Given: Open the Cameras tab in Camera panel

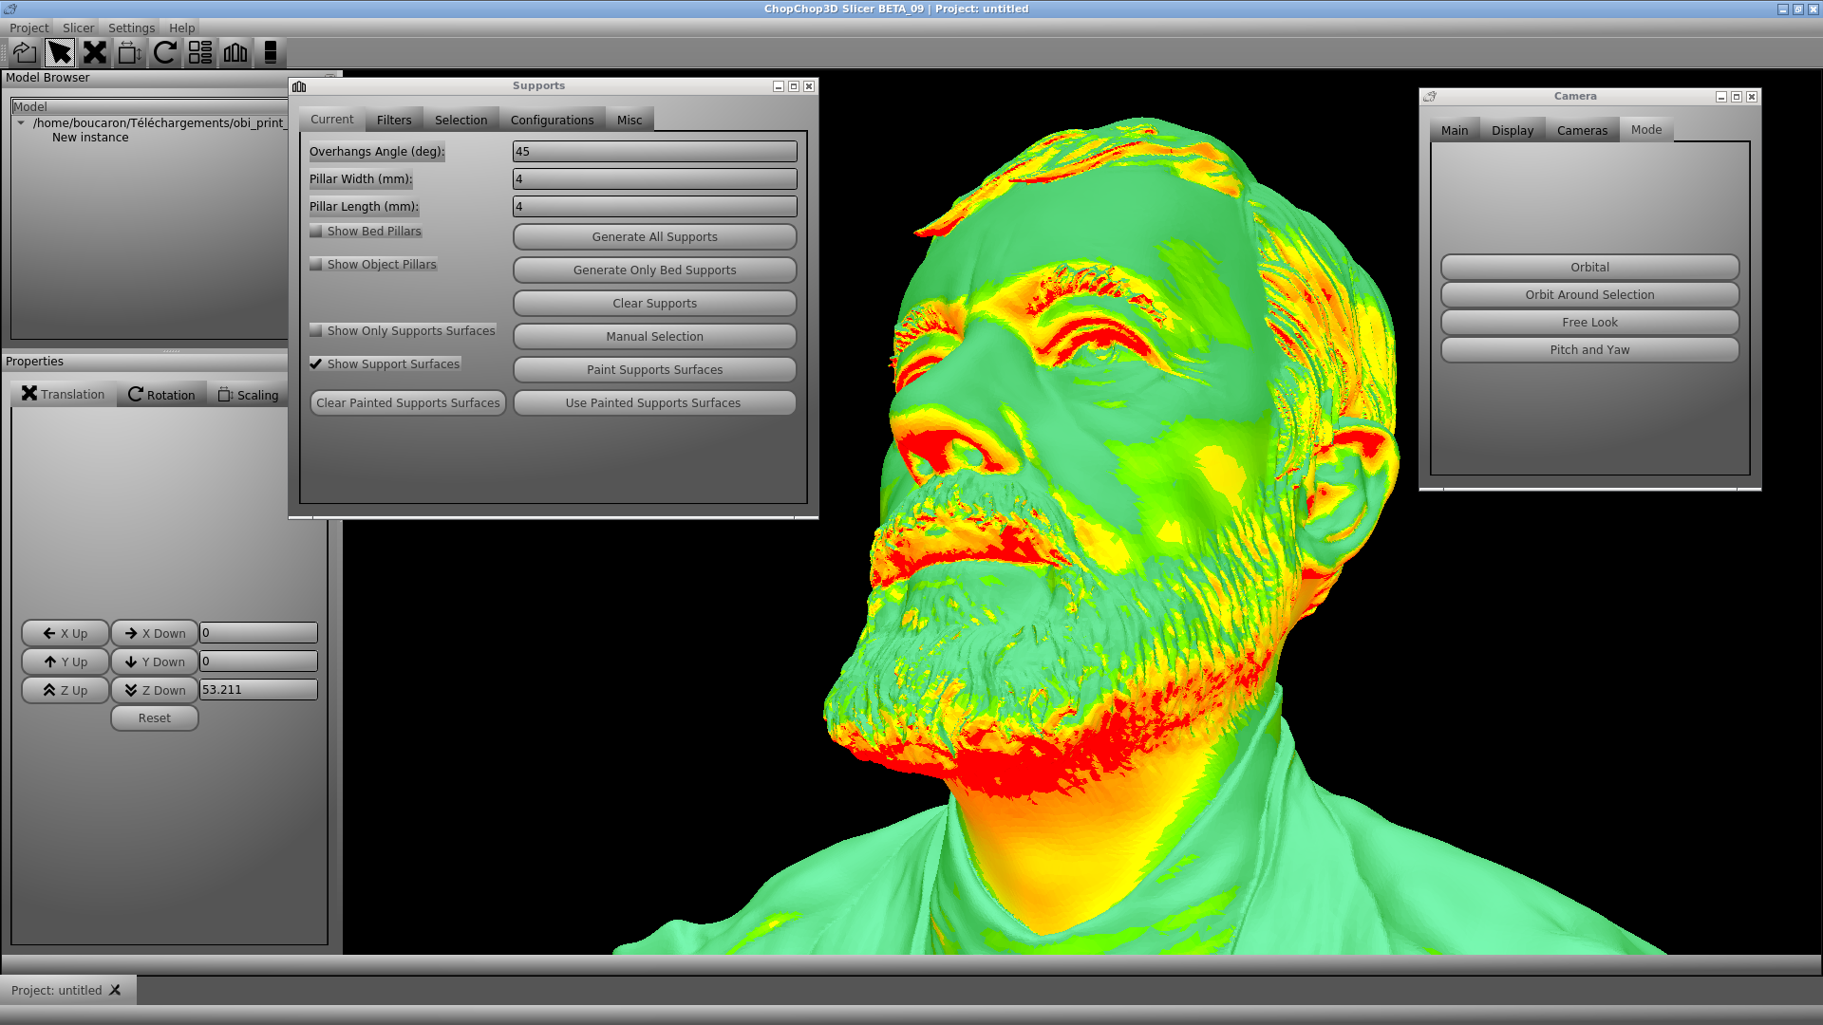Looking at the screenshot, I should (x=1582, y=131).
